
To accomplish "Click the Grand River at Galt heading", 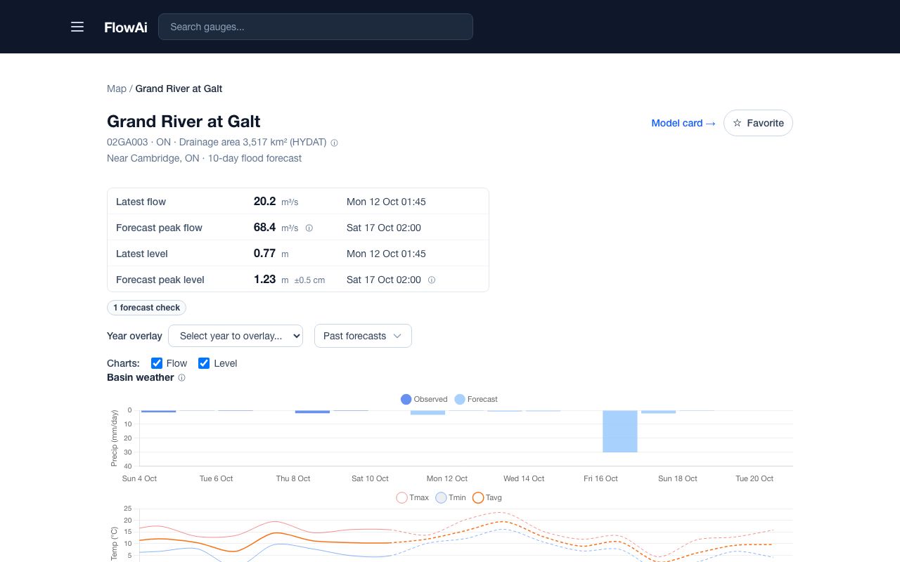I will [184, 122].
